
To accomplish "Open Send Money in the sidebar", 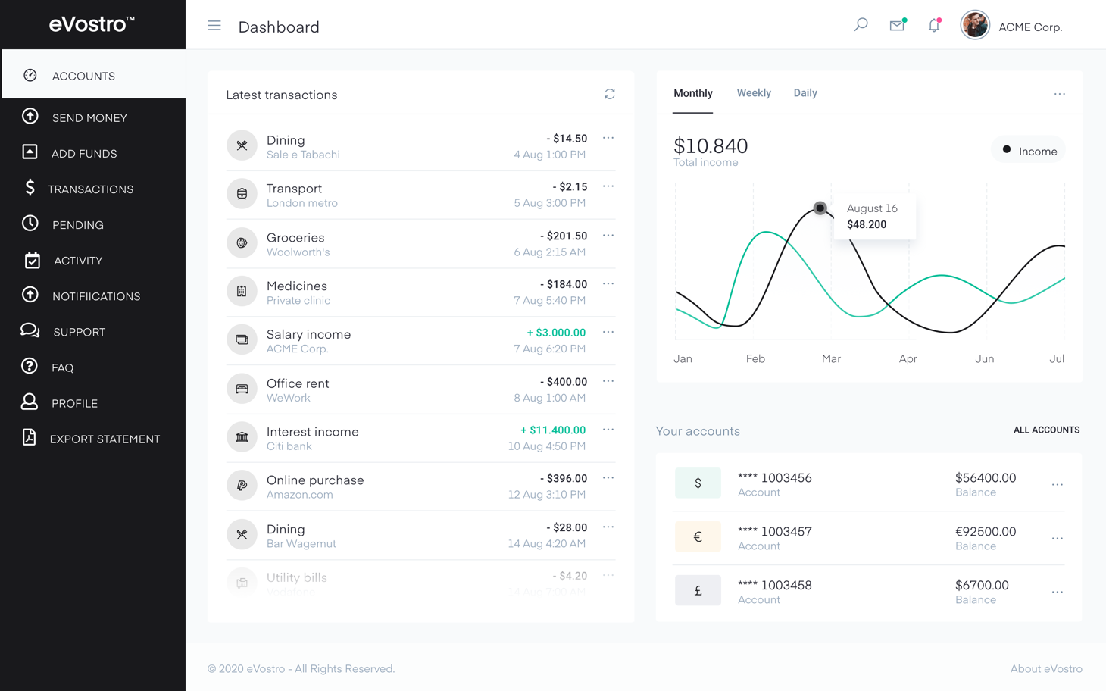I will (x=89, y=118).
